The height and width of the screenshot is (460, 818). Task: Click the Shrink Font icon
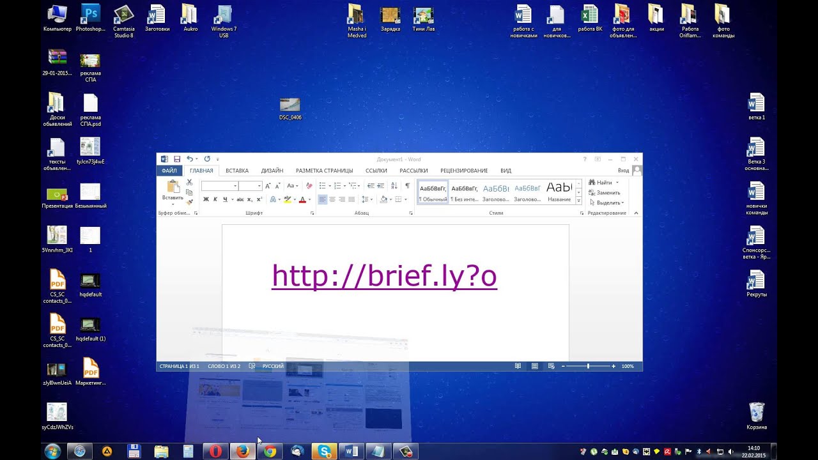tap(278, 186)
